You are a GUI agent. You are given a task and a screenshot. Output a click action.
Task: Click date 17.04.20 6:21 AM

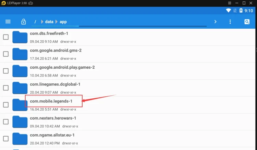click(44, 58)
